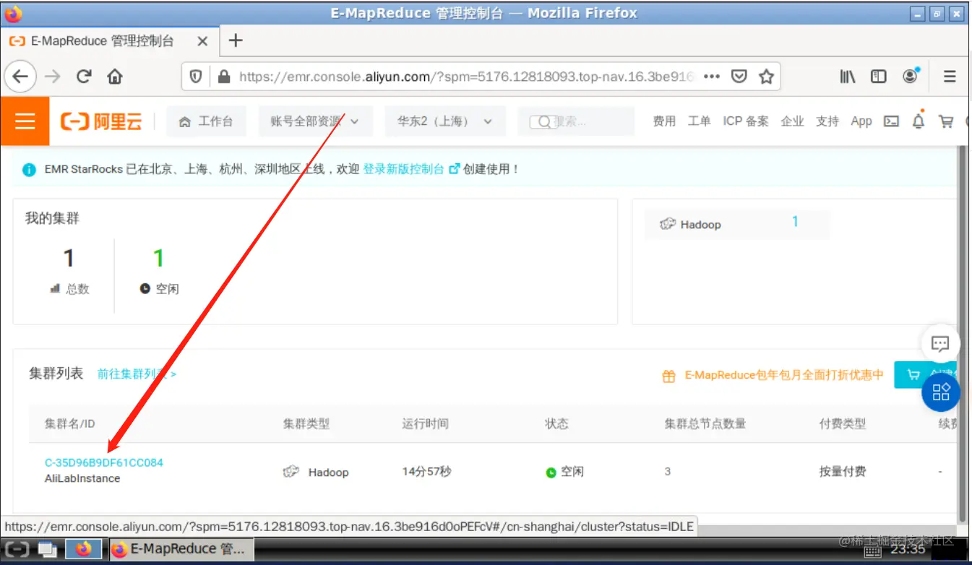972x565 pixels.
Task: Open the App menu item
Action: coord(861,121)
